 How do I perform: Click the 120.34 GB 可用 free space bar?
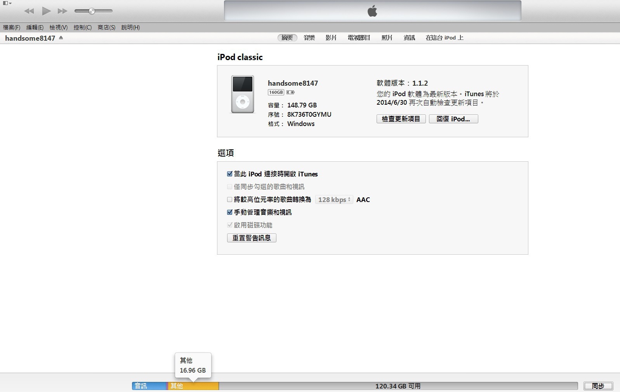(398, 386)
